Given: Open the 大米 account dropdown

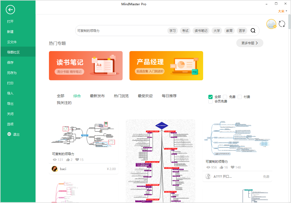Looking at the screenshot, I should (283, 11).
